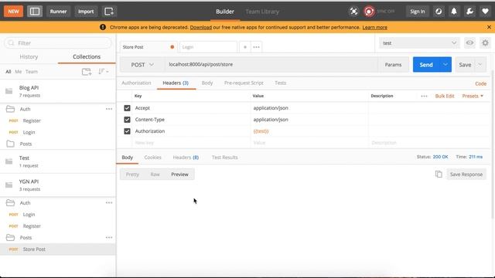Click the Params button
Screen dimensions: 495x278
point(393,65)
